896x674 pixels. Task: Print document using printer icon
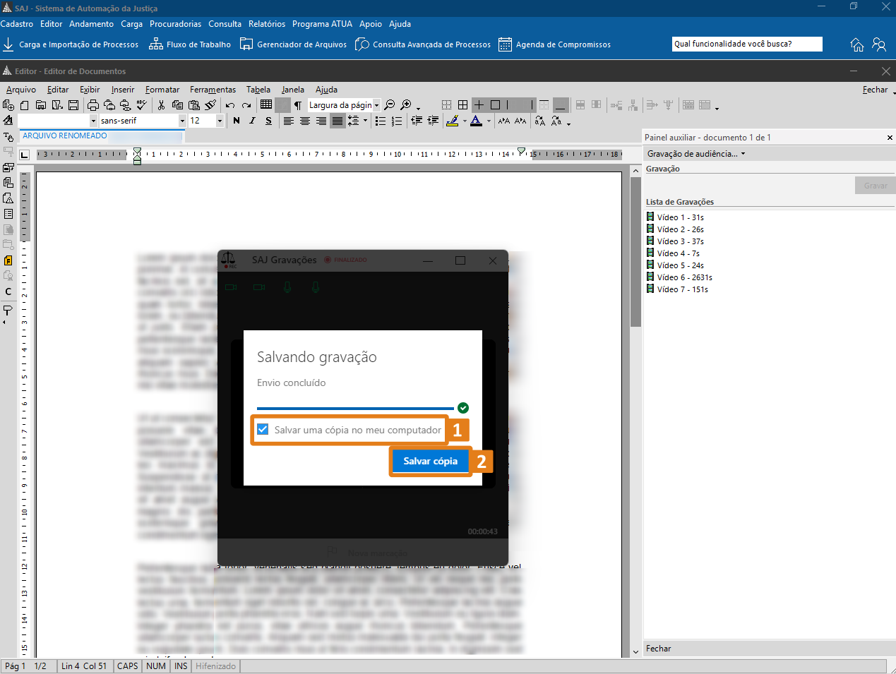pos(93,105)
